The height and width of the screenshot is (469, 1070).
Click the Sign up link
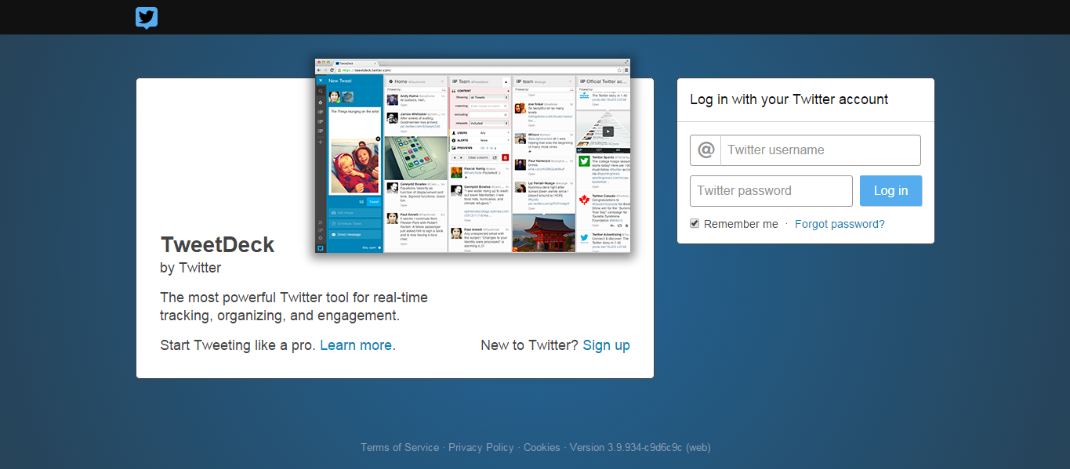click(606, 345)
